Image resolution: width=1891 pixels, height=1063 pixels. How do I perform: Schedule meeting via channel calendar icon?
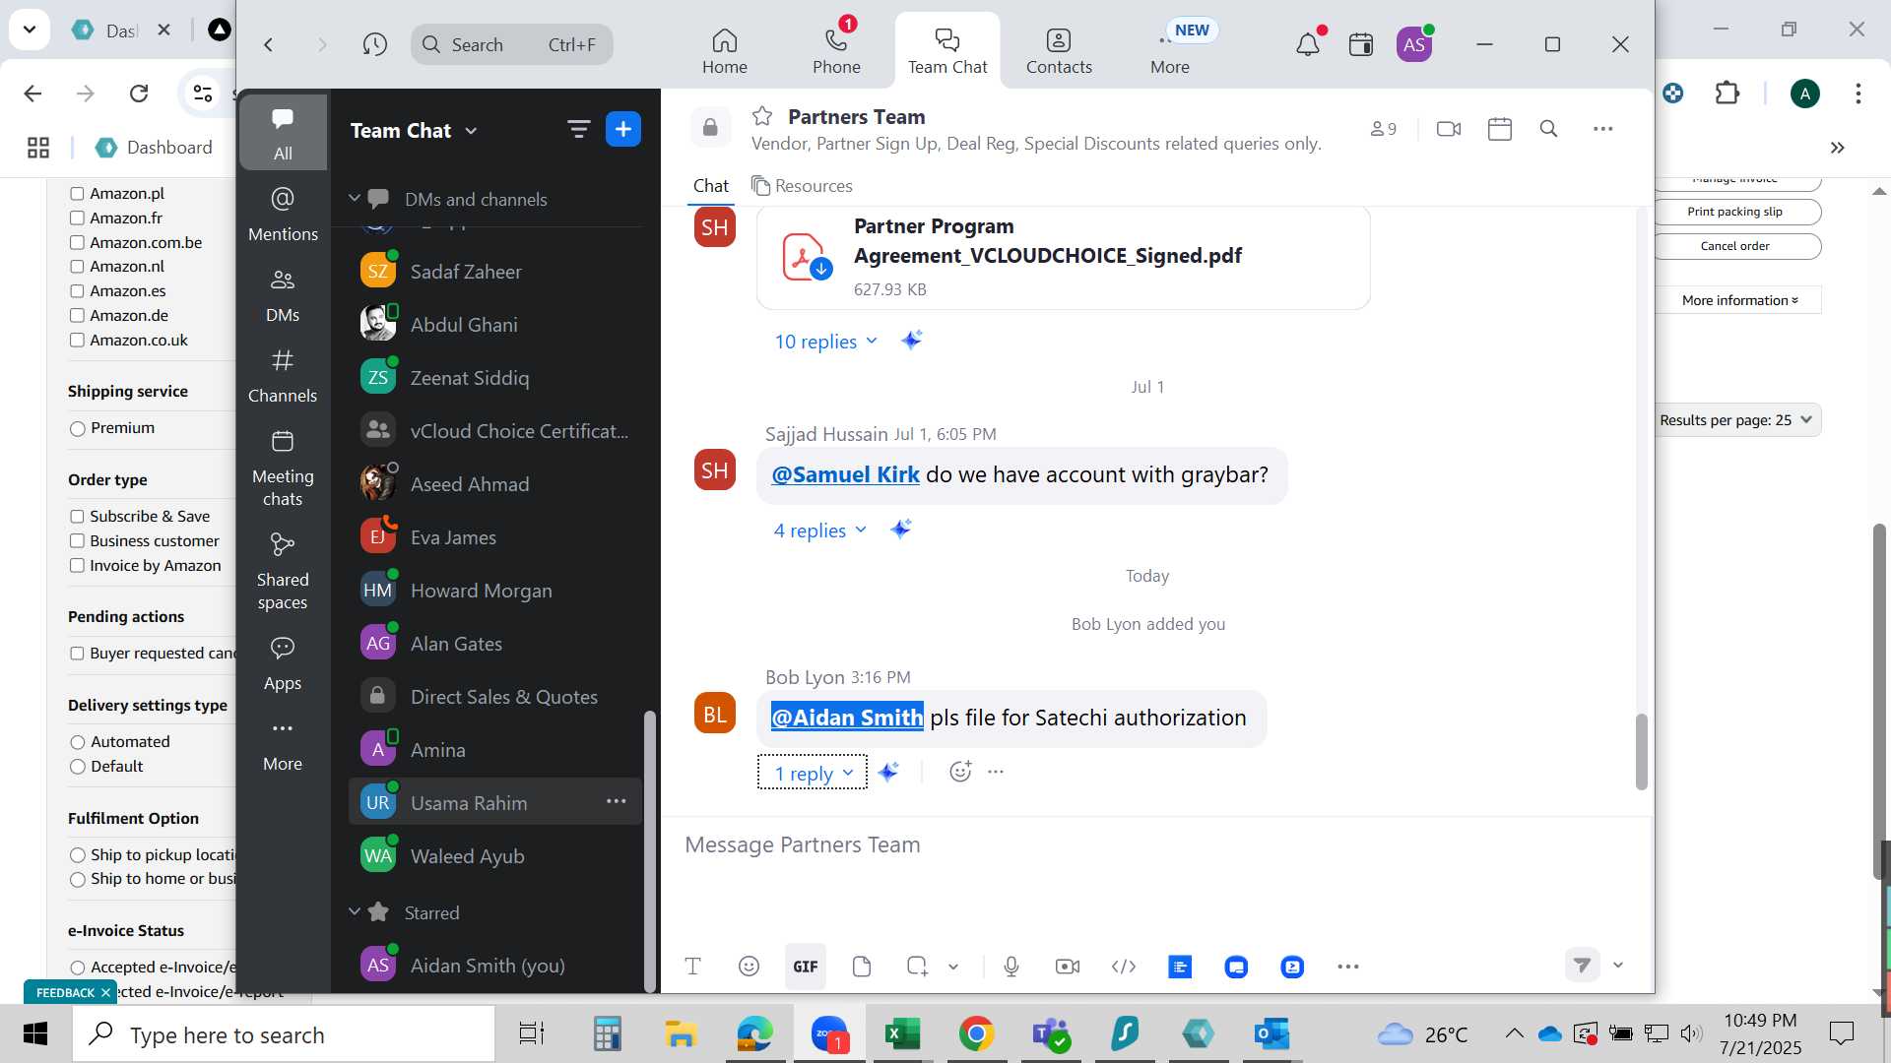(1500, 129)
